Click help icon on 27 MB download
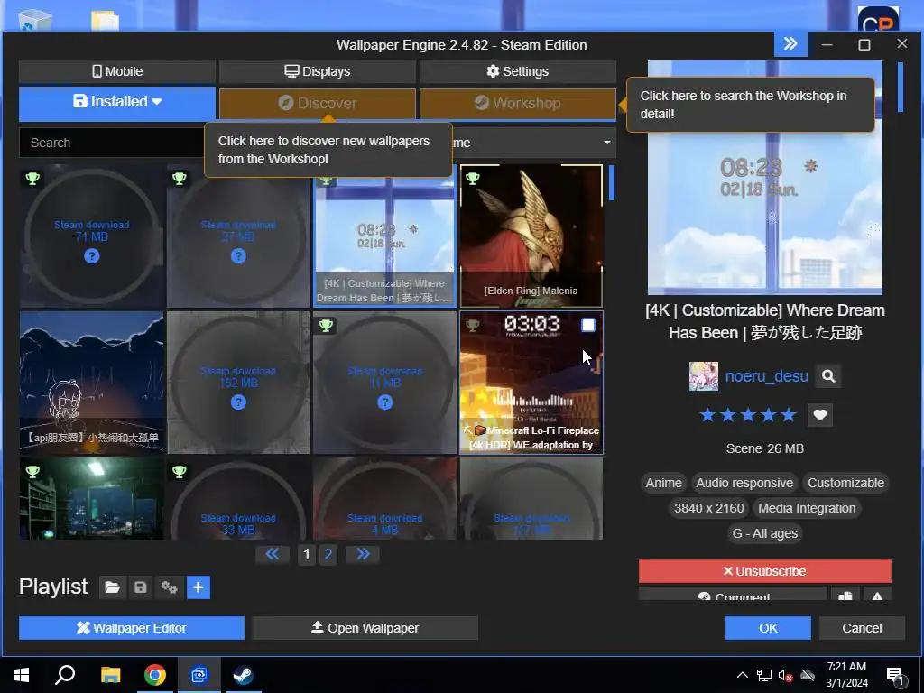This screenshot has height=693, width=924. [x=238, y=256]
